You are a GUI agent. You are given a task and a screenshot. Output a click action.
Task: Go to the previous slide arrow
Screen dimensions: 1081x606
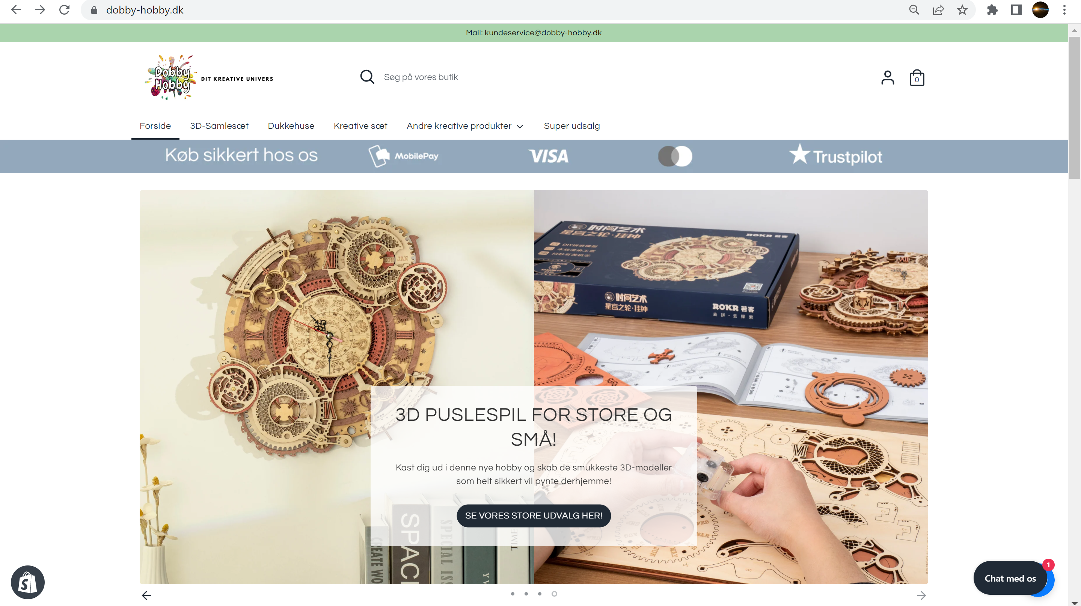146,595
